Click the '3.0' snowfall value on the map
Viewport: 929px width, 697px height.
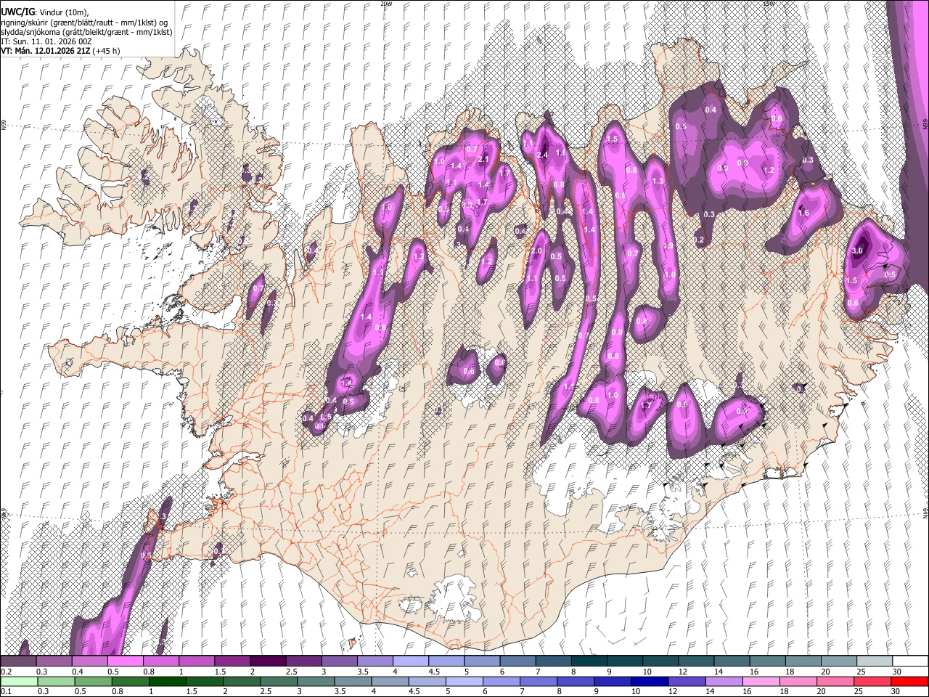coord(857,250)
